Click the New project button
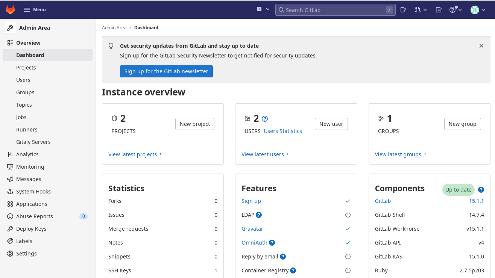Image resolution: width=495 pixels, height=278 pixels. pos(194,124)
